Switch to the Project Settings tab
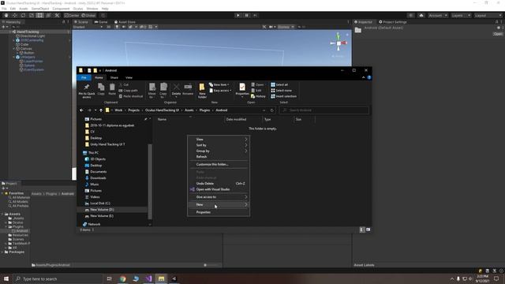Viewport: 505px width, 284px height. pyautogui.click(x=393, y=22)
